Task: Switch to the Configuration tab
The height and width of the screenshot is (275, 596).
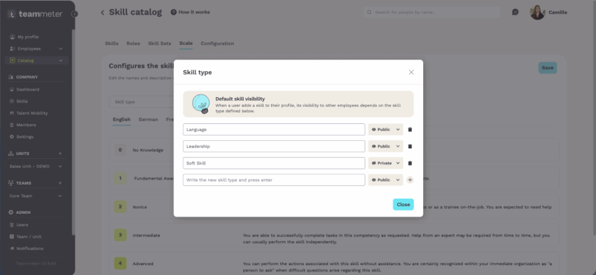Action: (217, 44)
